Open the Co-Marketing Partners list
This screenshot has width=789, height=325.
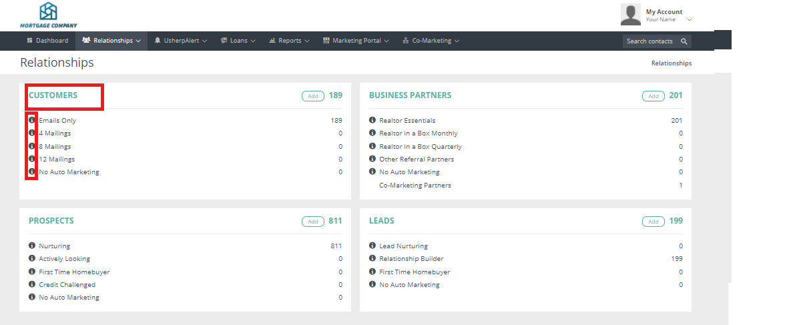click(x=415, y=185)
